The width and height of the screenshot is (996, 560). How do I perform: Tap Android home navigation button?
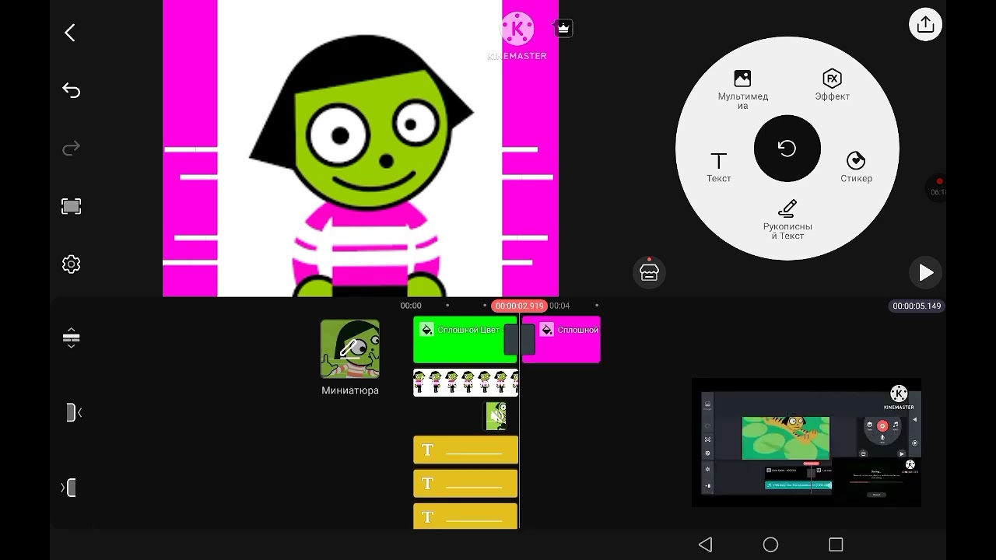tap(770, 544)
